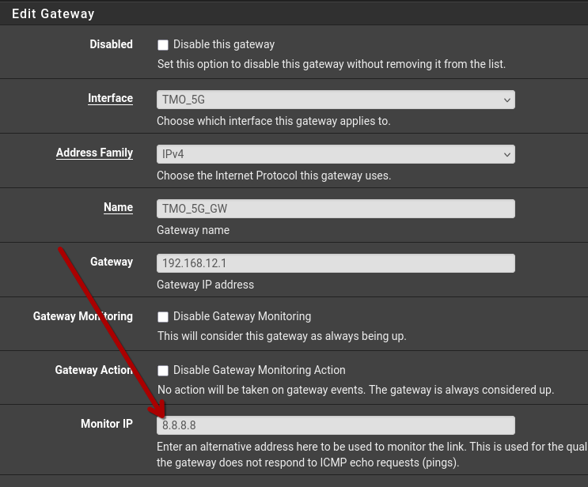Screen dimensions: 588x487
Task: Click the bold Disabled label
Action: tap(111, 44)
